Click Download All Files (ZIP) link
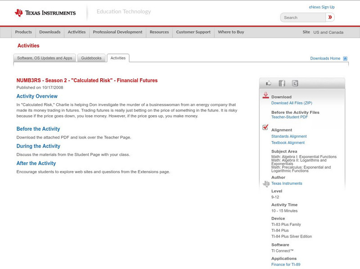This screenshot has height=269, width=360. (x=292, y=103)
